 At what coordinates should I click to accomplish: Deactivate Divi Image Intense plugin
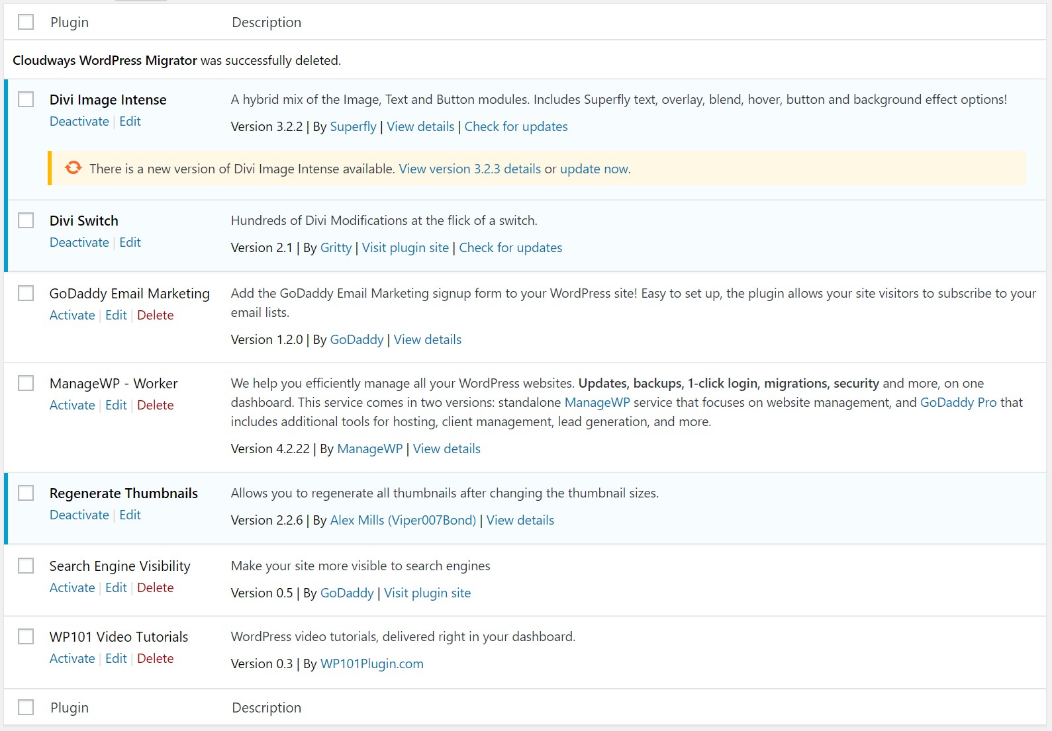coord(79,121)
